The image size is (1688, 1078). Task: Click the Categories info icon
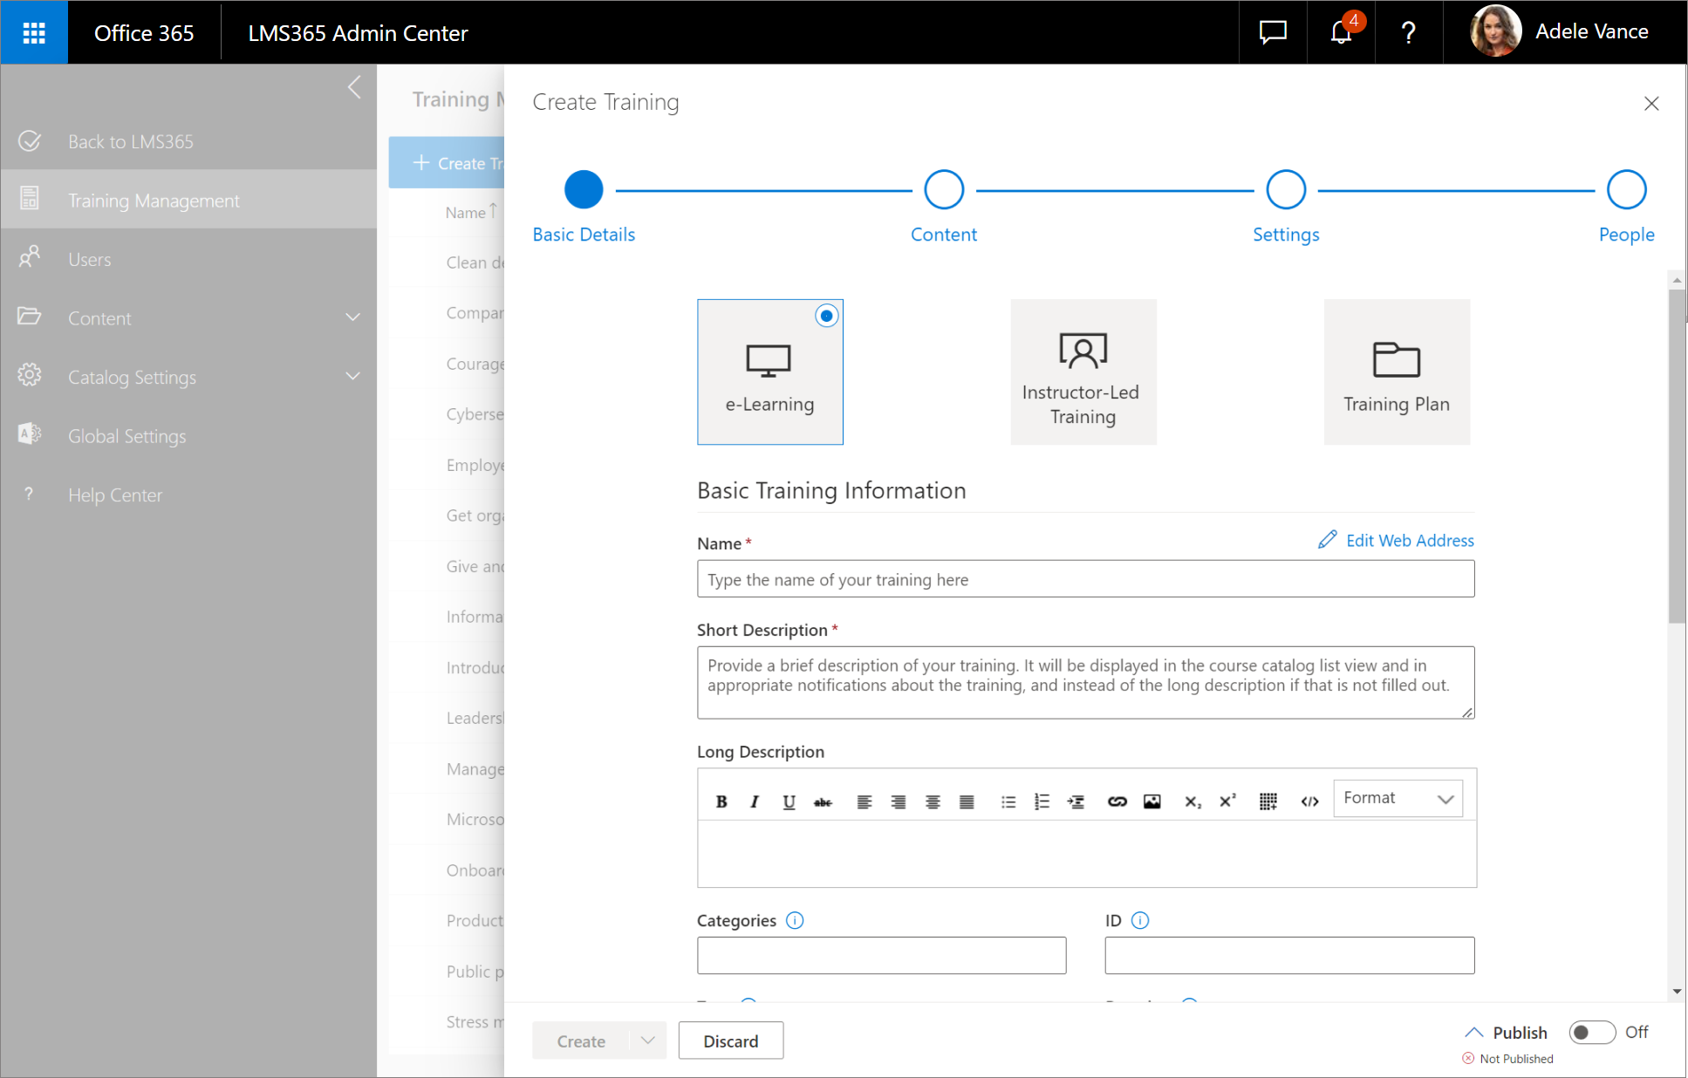[x=795, y=920]
